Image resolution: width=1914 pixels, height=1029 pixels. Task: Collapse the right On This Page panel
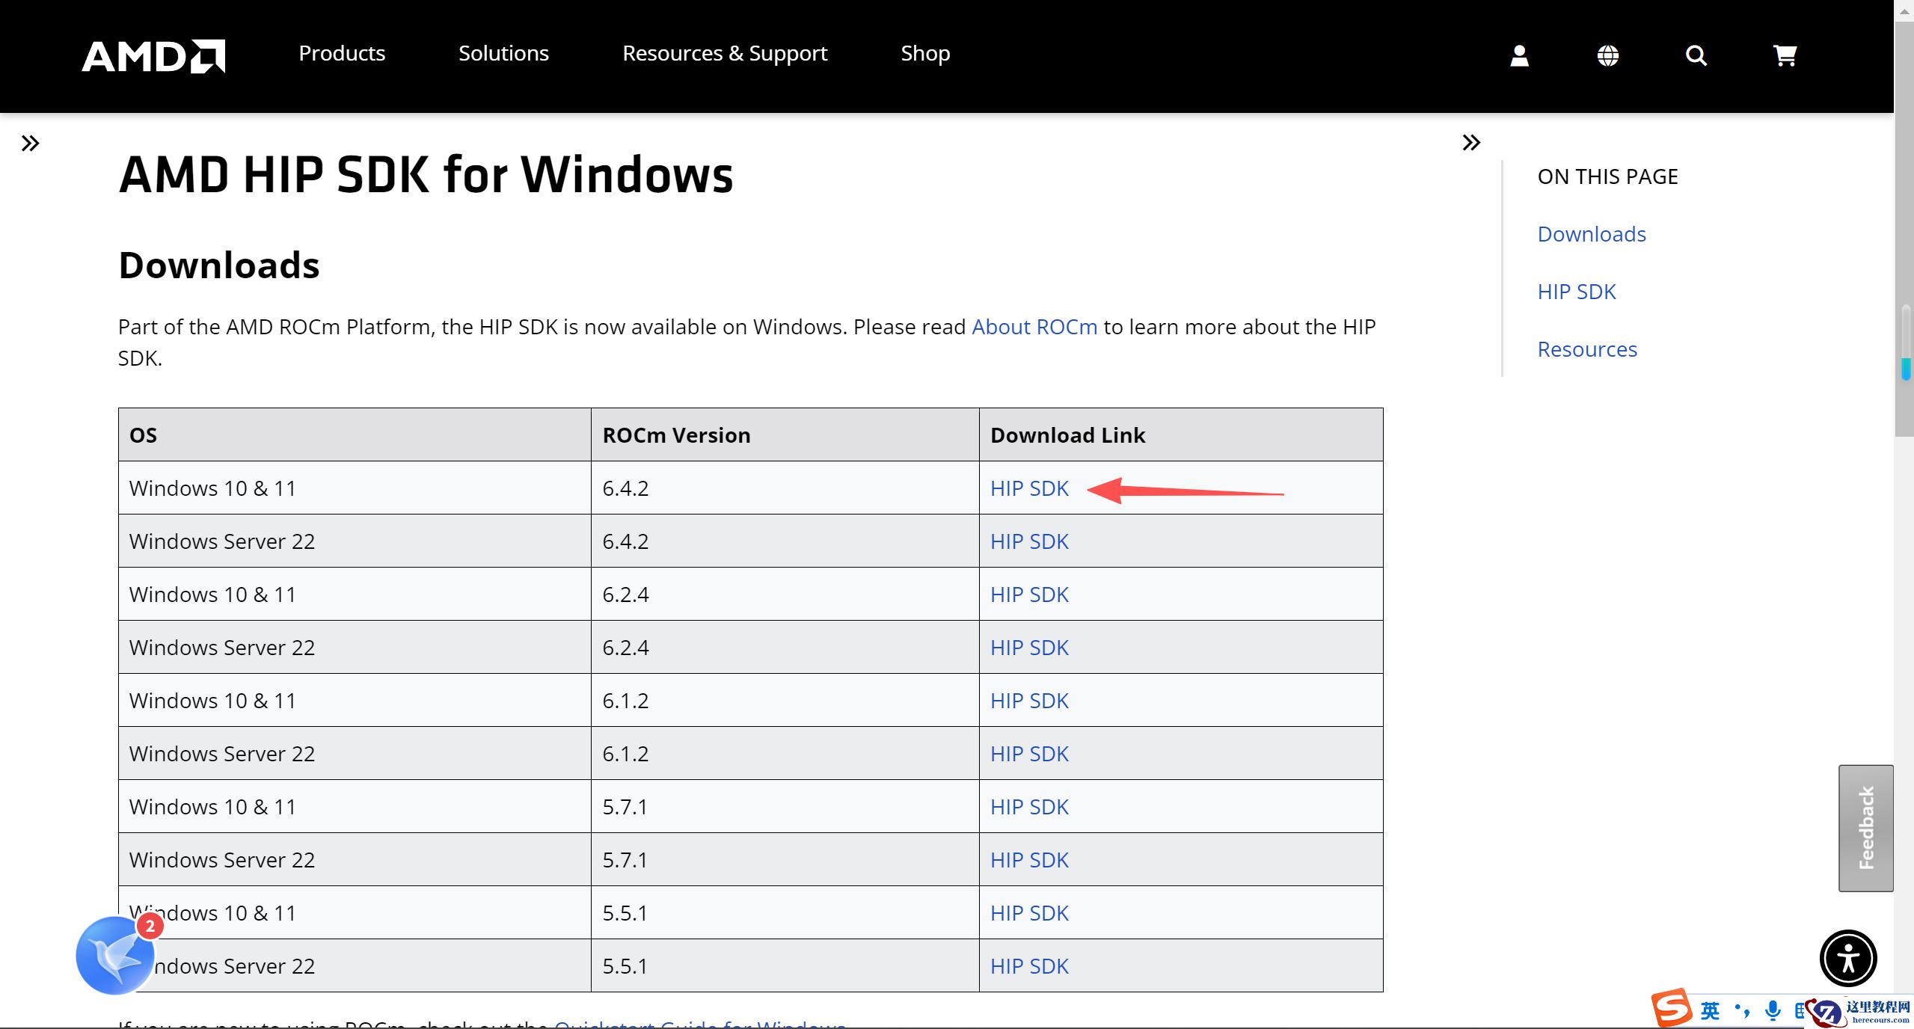pos(1470,142)
